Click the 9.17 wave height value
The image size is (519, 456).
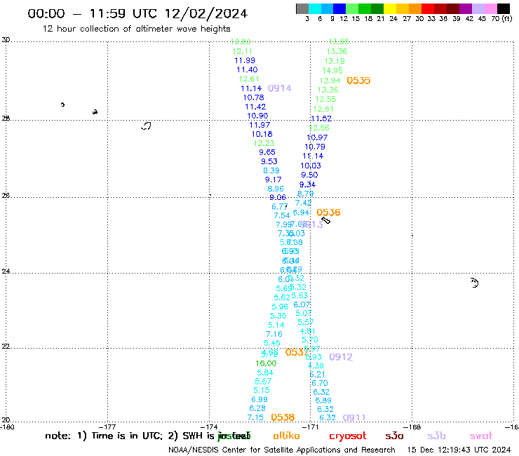tap(273, 180)
